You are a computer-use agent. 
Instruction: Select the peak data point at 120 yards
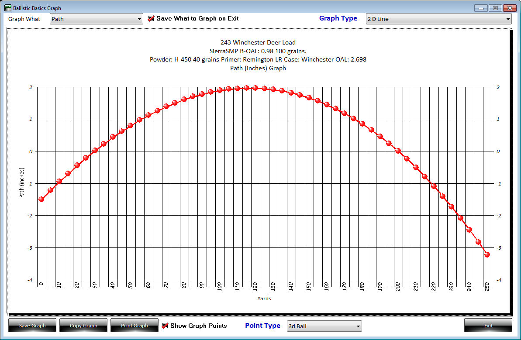tap(255, 88)
